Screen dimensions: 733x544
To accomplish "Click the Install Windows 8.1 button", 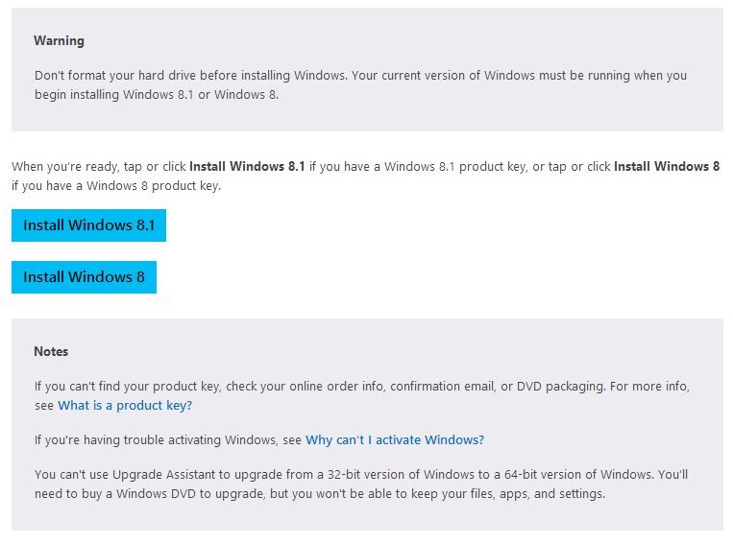I will pyautogui.click(x=88, y=225).
